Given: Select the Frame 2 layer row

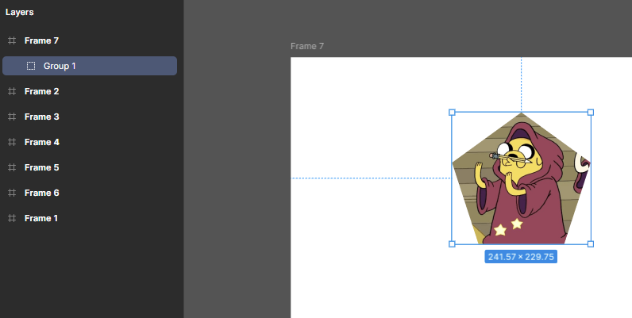Looking at the screenshot, I should 90,91.
